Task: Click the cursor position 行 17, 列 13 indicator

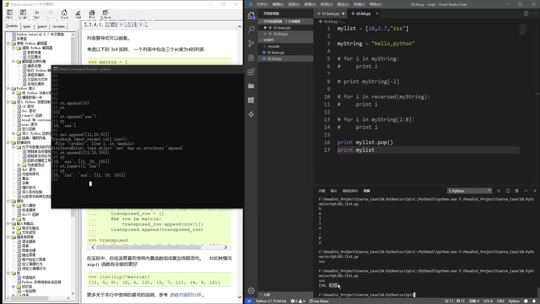Action: click(x=455, y=301)
